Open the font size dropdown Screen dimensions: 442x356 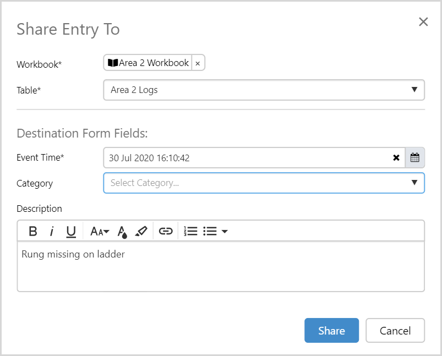click(x=100, y=231)
